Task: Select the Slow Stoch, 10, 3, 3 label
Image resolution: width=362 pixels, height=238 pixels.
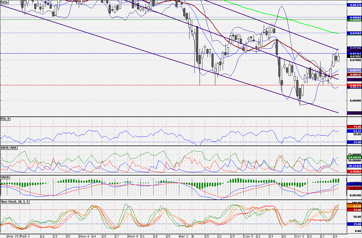Action: coord(15,201)
